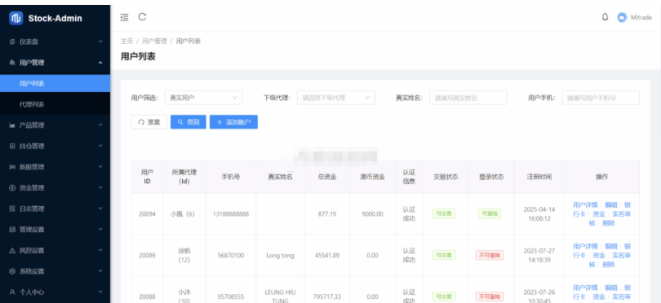
Task: Click the 日志管理 icon in sidebar
Action: (12, 209)
